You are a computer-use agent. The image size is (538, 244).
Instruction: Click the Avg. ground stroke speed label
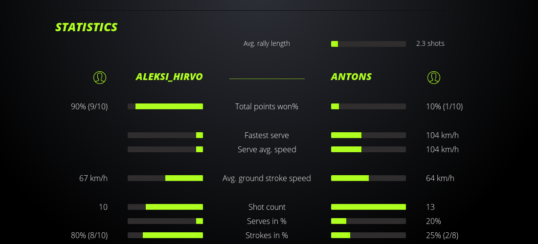point(267,178)
